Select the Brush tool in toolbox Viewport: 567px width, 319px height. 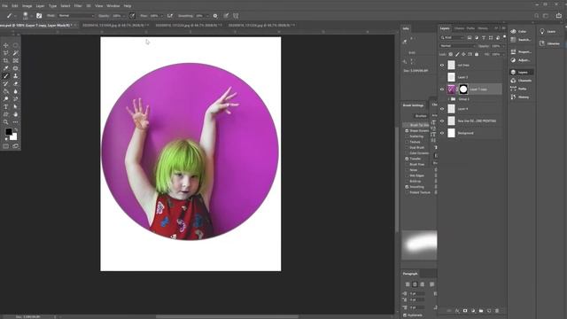(6, 76)
